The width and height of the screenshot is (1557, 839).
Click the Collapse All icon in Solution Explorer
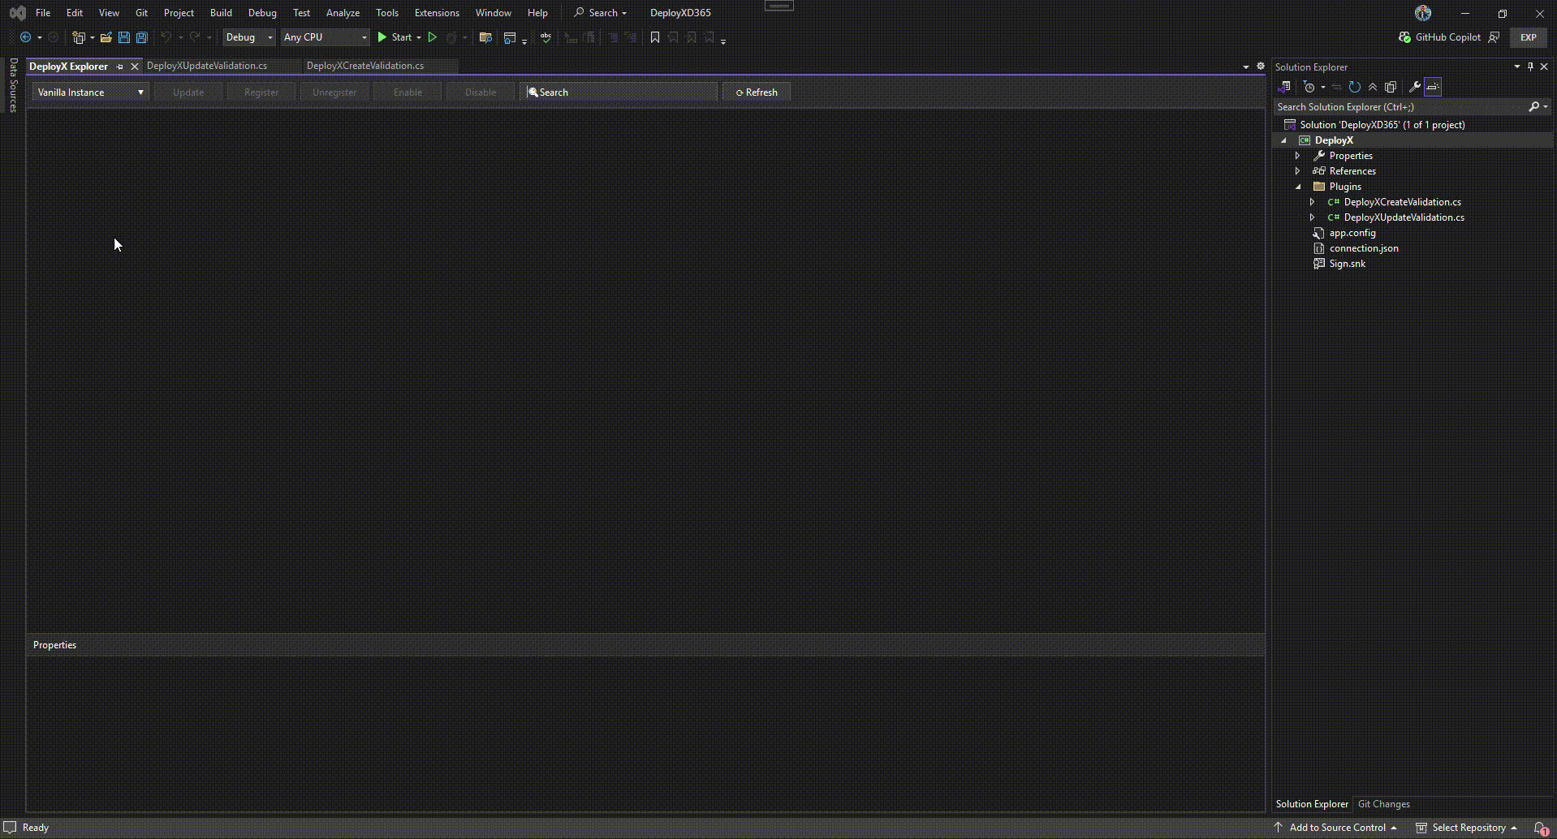click(1373, 87)
